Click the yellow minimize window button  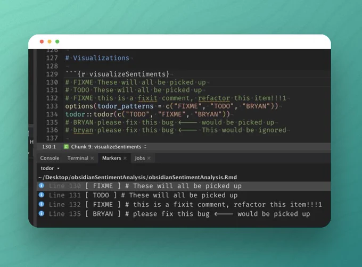click(x=50, y=41)
